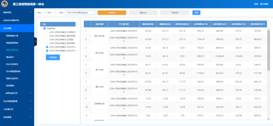Open 预报调度计算 in the sidebar
This screenshot has height=126, width=273.
coord(12,36)
